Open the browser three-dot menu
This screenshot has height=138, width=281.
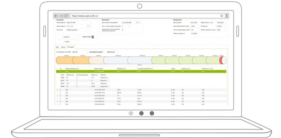pyautogui.click(x=226, y=16)
